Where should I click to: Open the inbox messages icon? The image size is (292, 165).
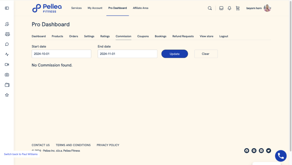(221, 8)
